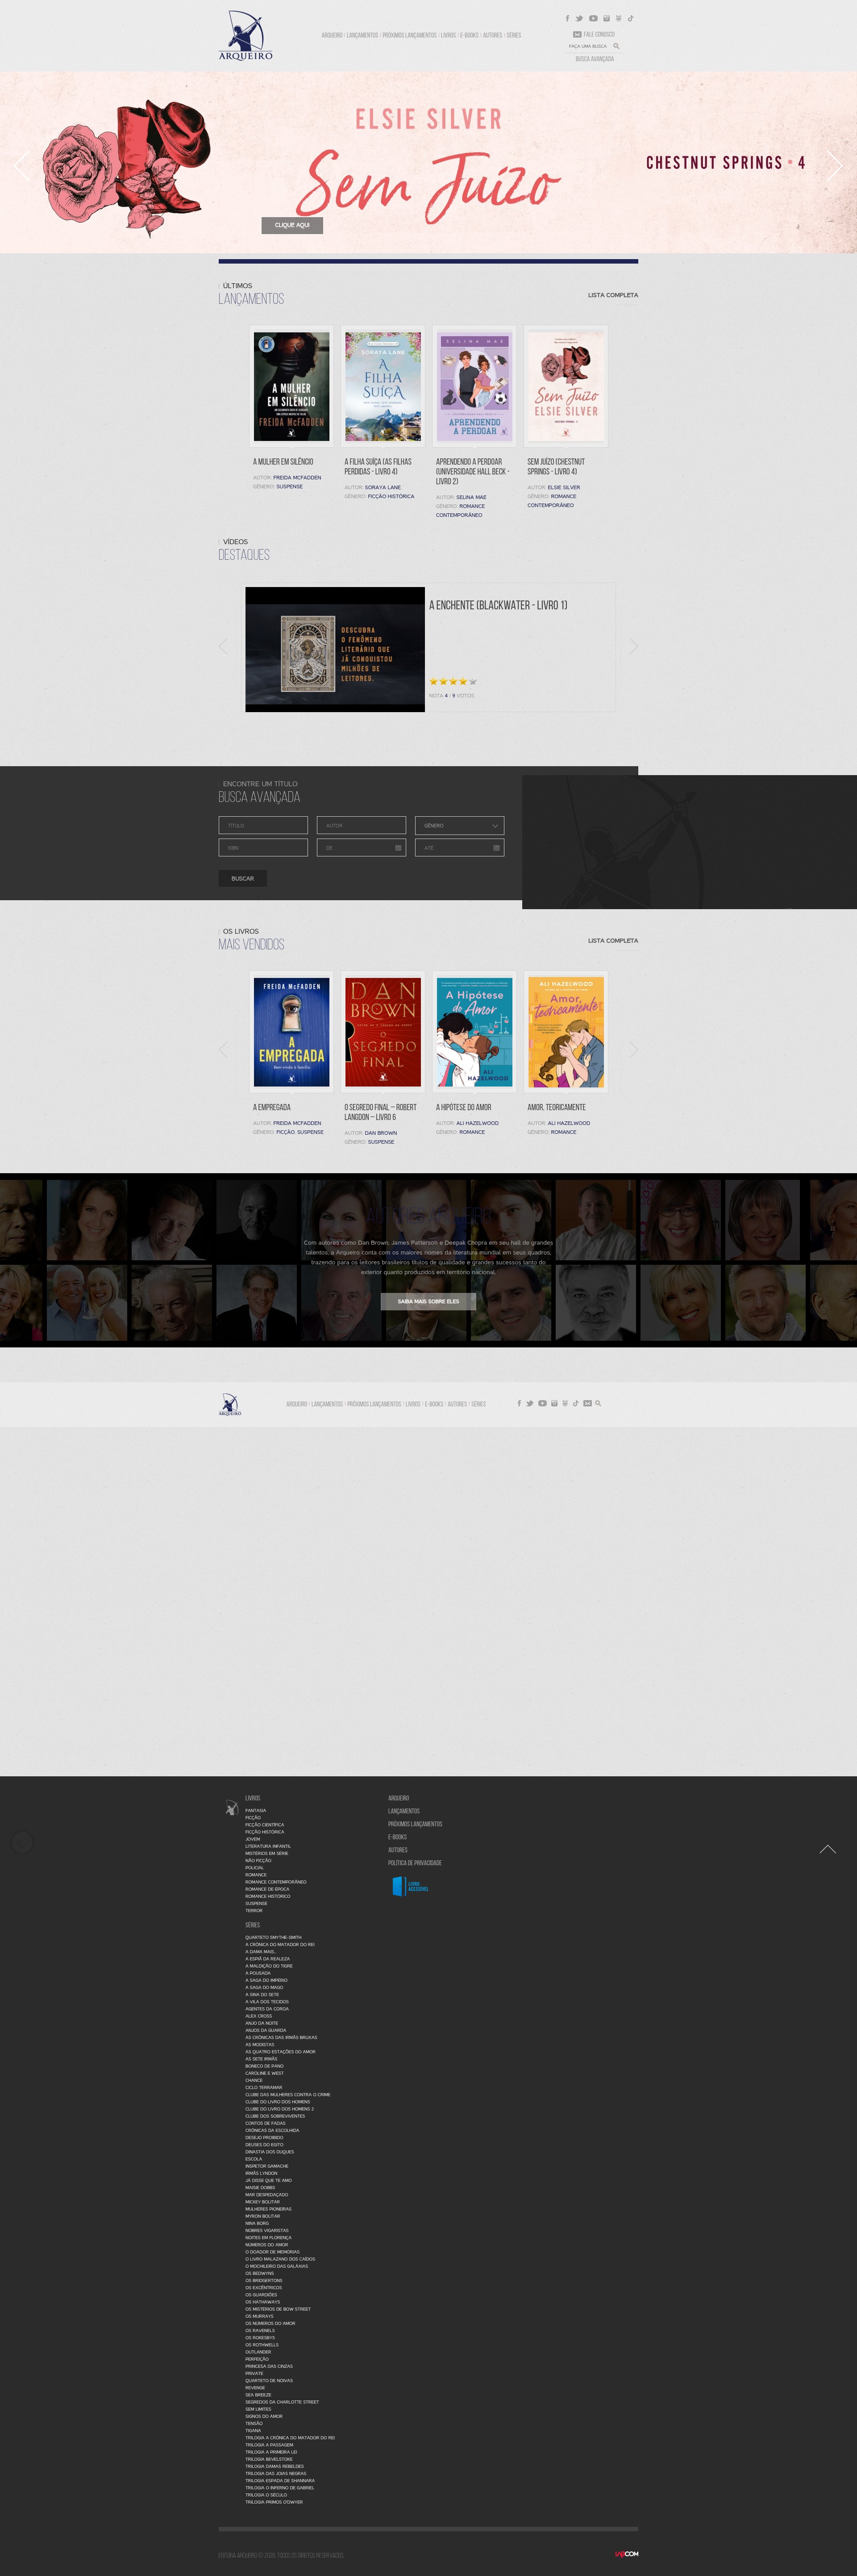Show previous Mais Vendidos books
The height and width of the screenshot is (2576, 857).
pyautogui.click(x=224, y=1049)
